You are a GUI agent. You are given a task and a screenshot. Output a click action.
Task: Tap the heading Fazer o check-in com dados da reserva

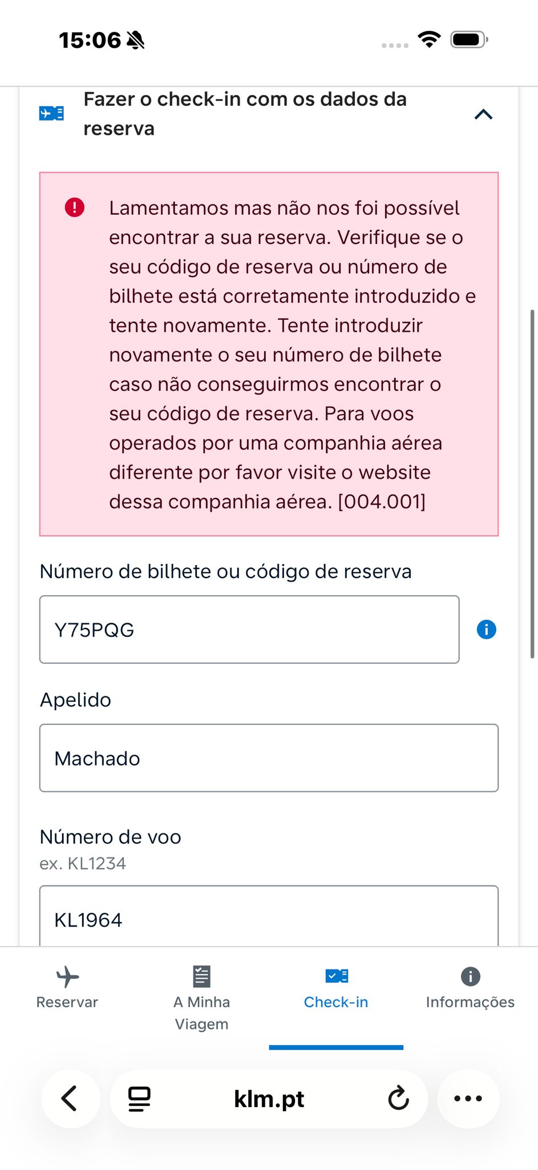[245, 114]
